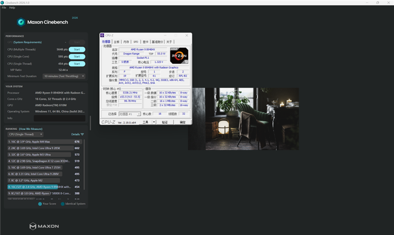The image size is (394, 235).
Task: Click the 99.78 MHz bus speed value
Action: pyautogui.click(x=130, y=101)
